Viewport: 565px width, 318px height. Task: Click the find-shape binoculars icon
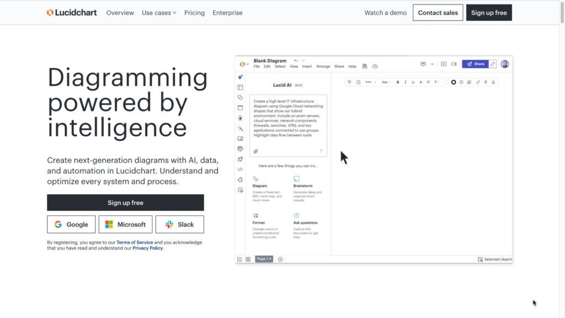pyautogui.click(x=365, y=66)
